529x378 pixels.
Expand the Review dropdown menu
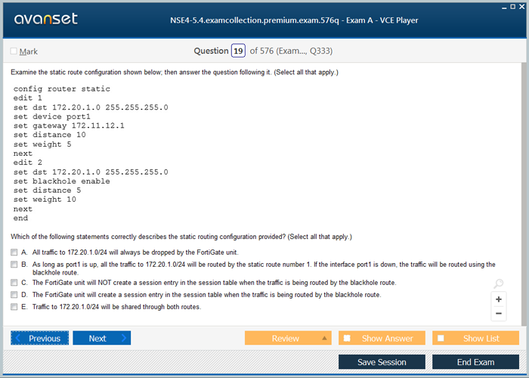click(325, 338)
